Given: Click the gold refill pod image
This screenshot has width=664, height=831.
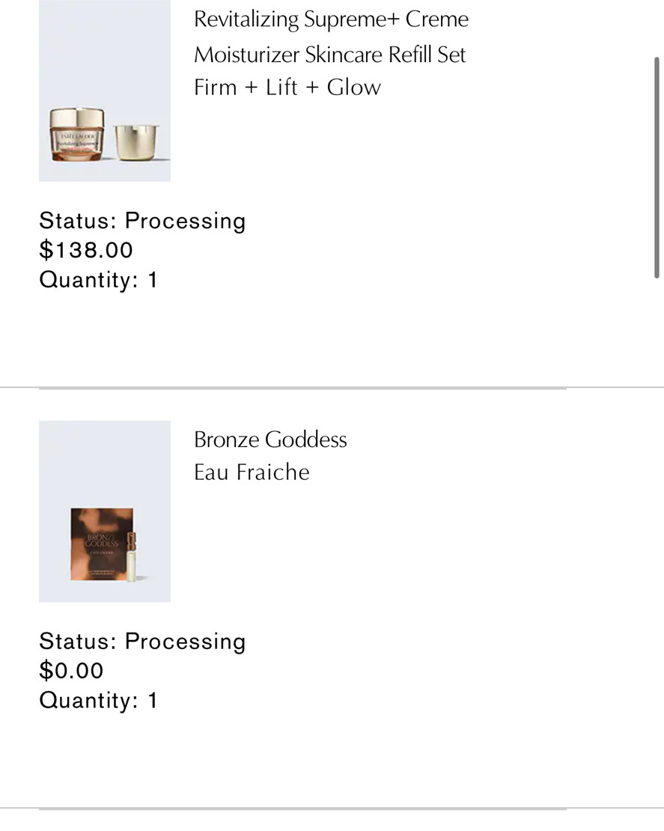Looking at the screenshot, I should pyautogui.click(x=136, y=142).
